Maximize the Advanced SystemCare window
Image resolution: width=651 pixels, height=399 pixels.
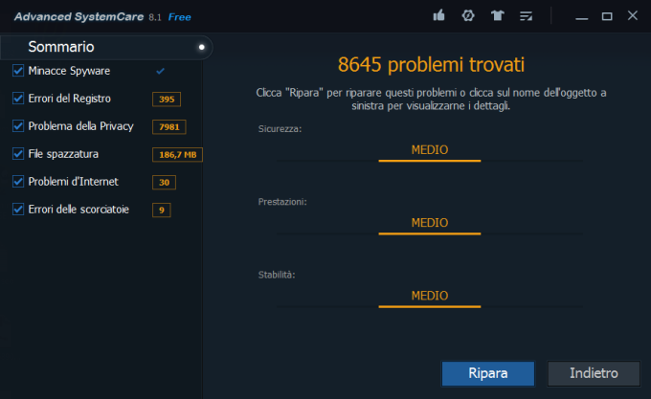coord(607,16)
